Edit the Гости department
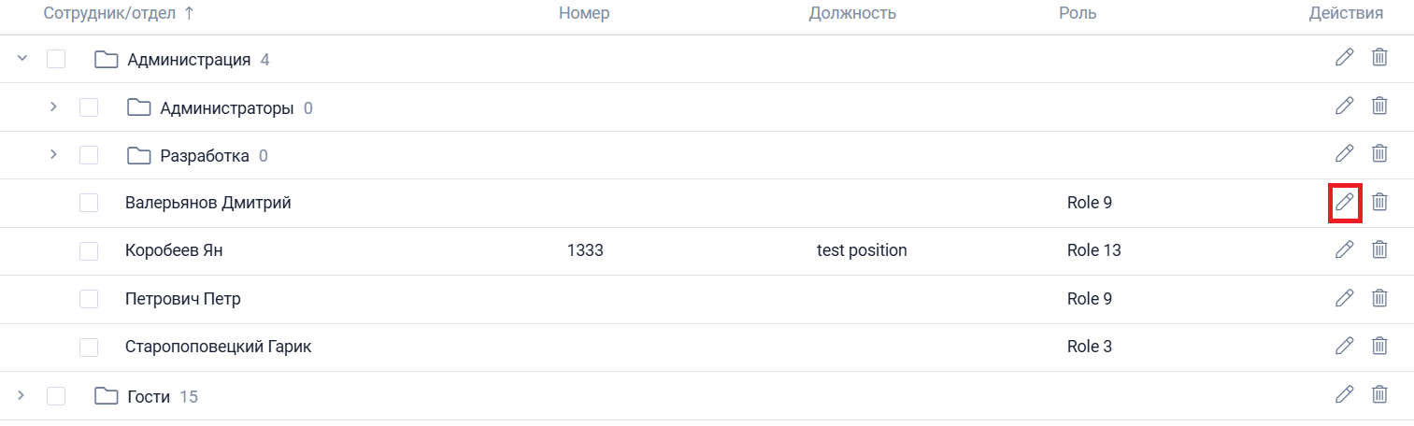The image size is (1414, 426). click(1344, 394)
